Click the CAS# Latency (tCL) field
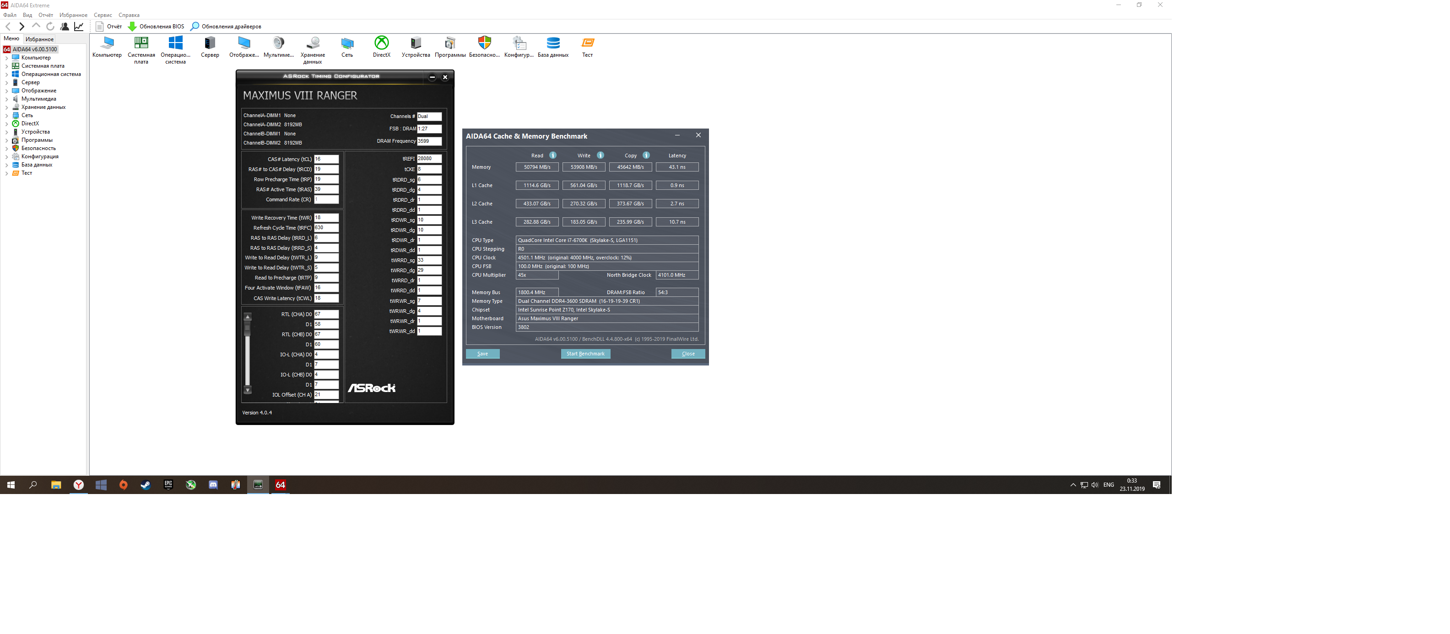The width and height of the screenshot is (1450, 634). coord(326,159)
